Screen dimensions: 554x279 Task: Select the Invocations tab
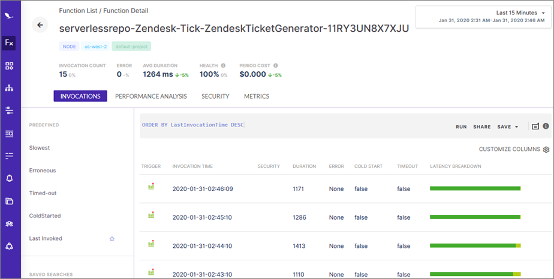click(80, 96)
